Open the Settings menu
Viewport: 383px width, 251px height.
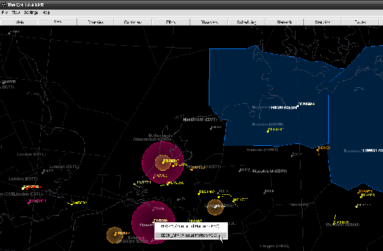click(31, 13)
